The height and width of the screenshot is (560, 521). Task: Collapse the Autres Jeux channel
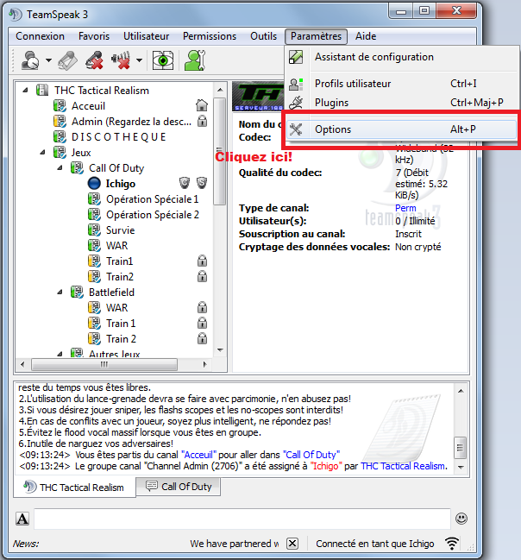click(x=60, y=354)
